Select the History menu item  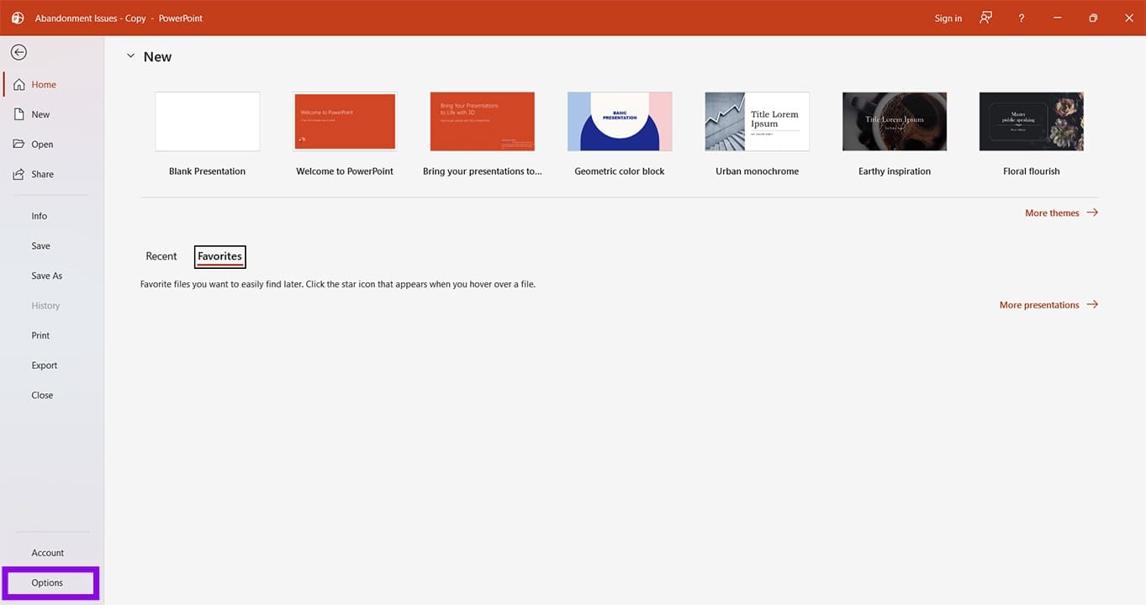pos(45,306)
